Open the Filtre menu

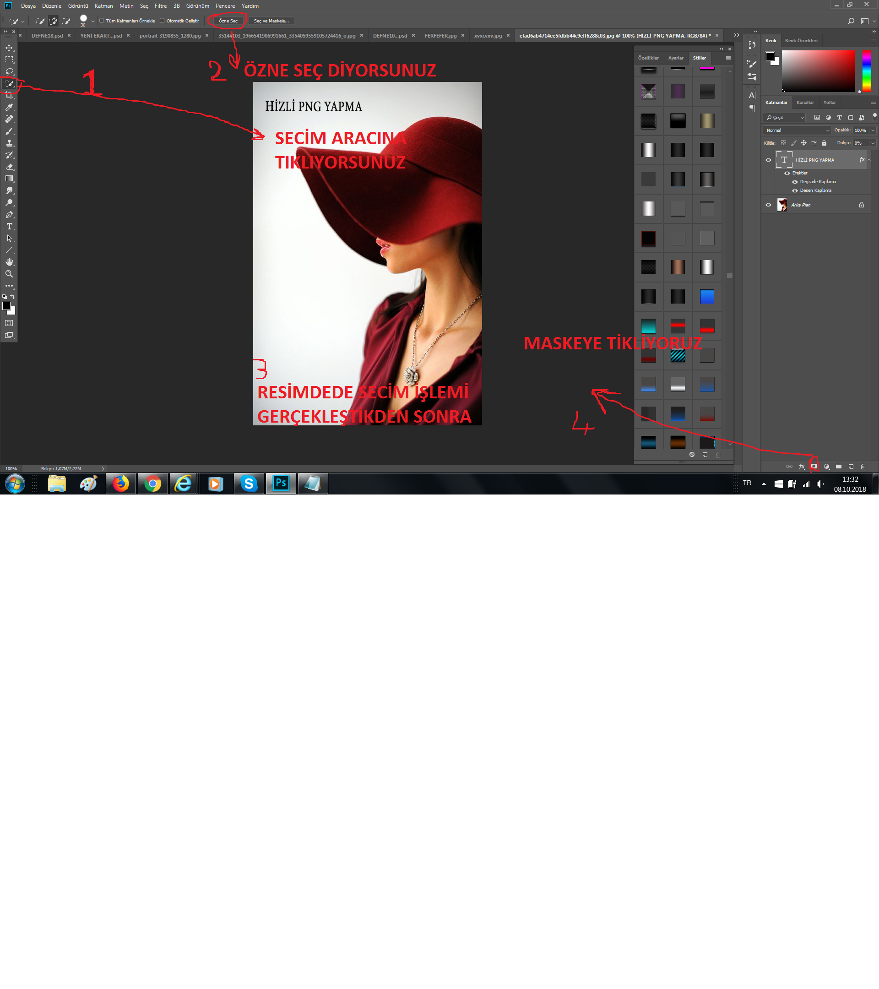click(x=161, y=6)
